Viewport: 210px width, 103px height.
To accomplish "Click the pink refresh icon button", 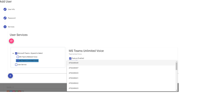I will [x=12, y=41].
